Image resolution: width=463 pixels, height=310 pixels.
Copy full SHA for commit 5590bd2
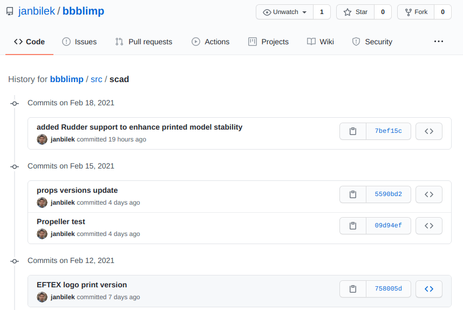pyautogui.click(x=353, y=194)
